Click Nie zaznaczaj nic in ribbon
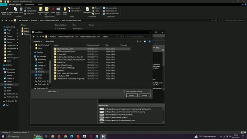 click(x=110, y=11)
